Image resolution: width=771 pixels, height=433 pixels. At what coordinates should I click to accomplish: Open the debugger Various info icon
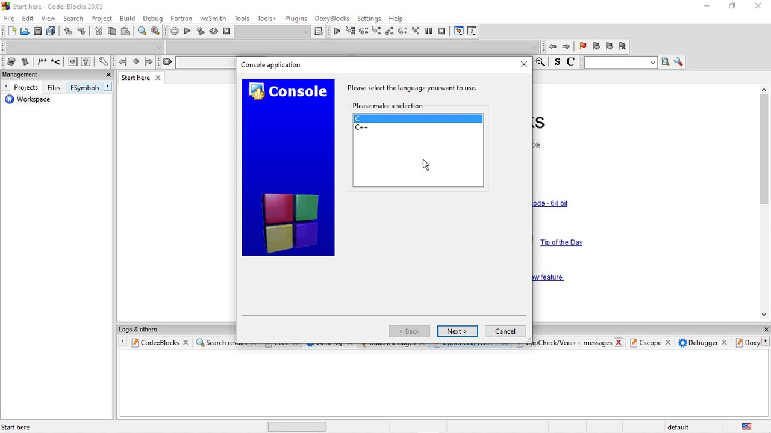tap(472, 31)
